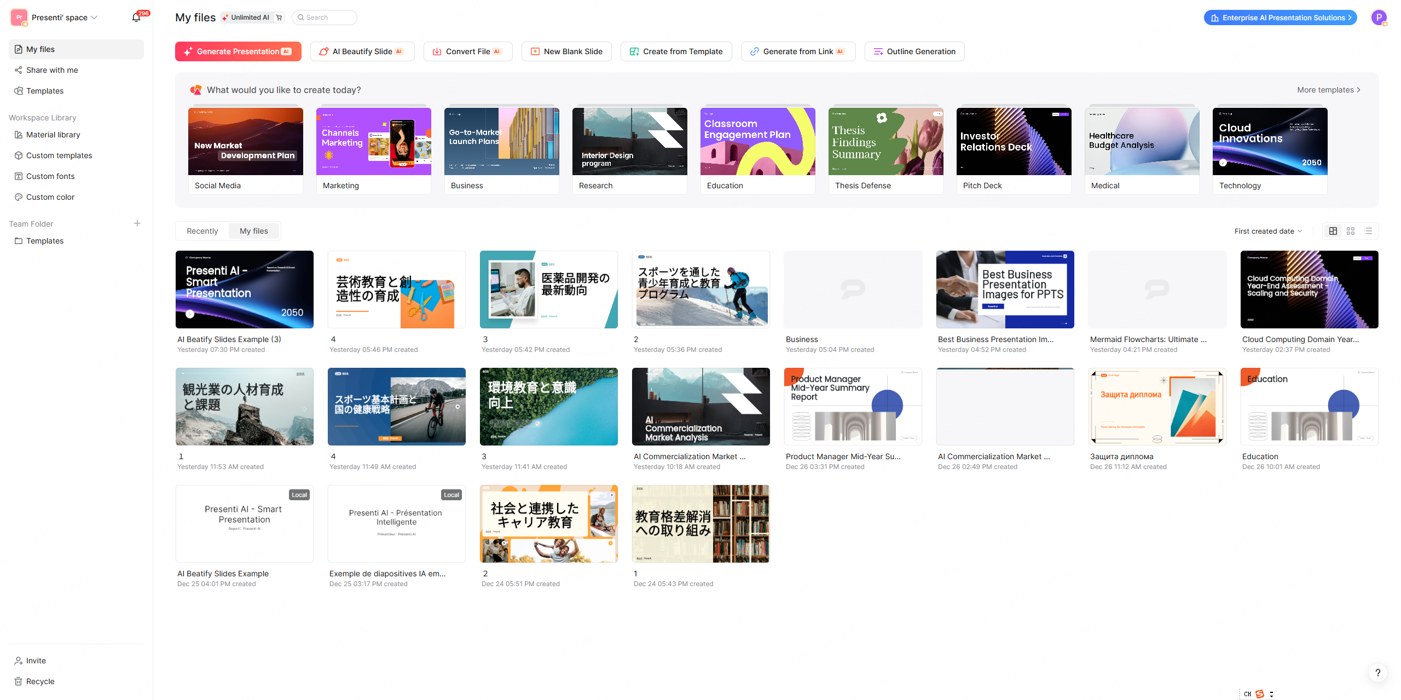Open the First created date sort dropdown
This screenshot has width=1401, height=700.
[1267, 231]
